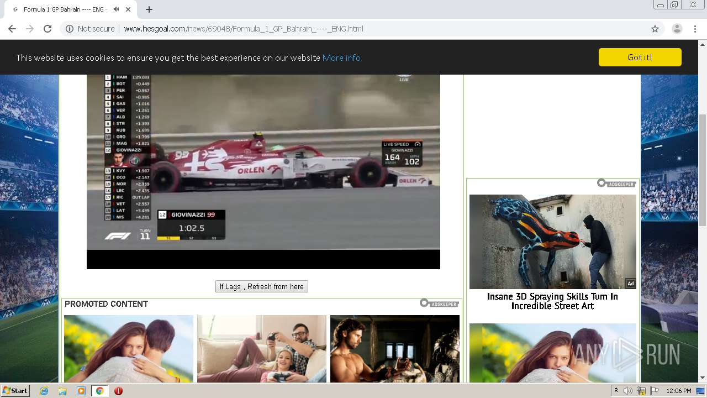Open the network tray icon
Viewport: 707px width, 398px height.
click(641, 391)
